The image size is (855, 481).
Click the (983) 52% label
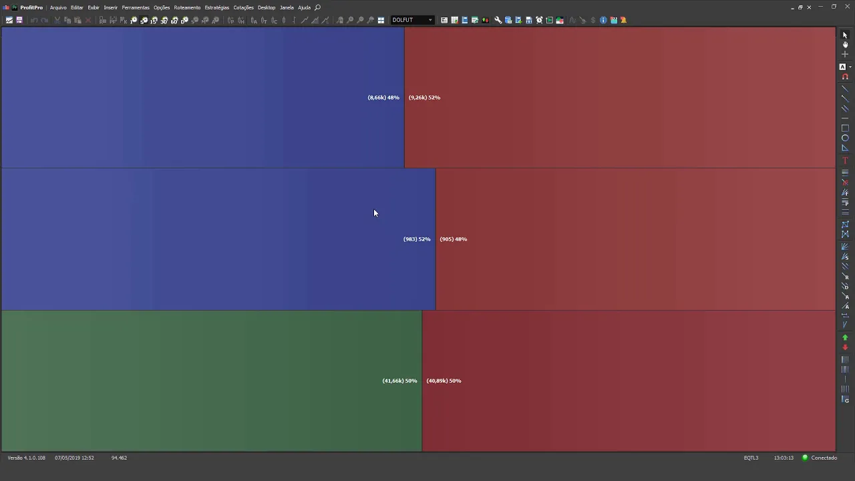point(417,239)
